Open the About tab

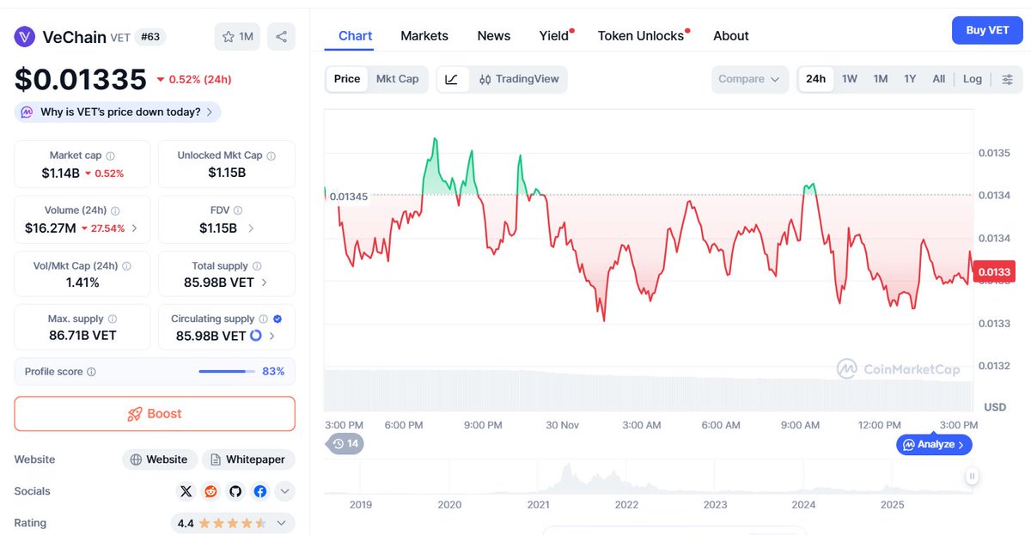coord(731,36)
